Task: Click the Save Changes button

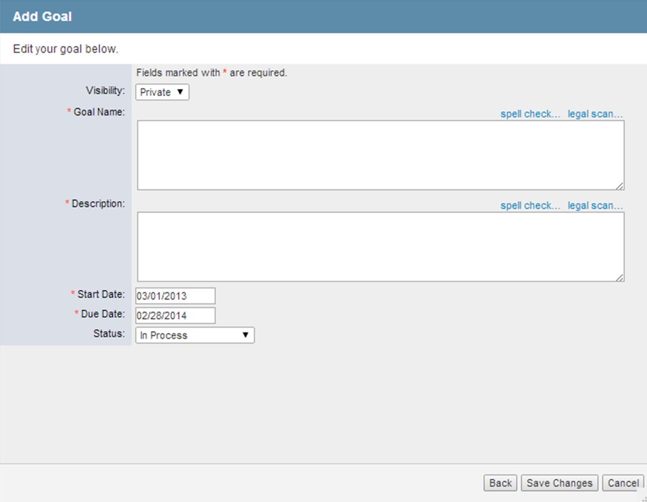Action: (x=559, y=483)
